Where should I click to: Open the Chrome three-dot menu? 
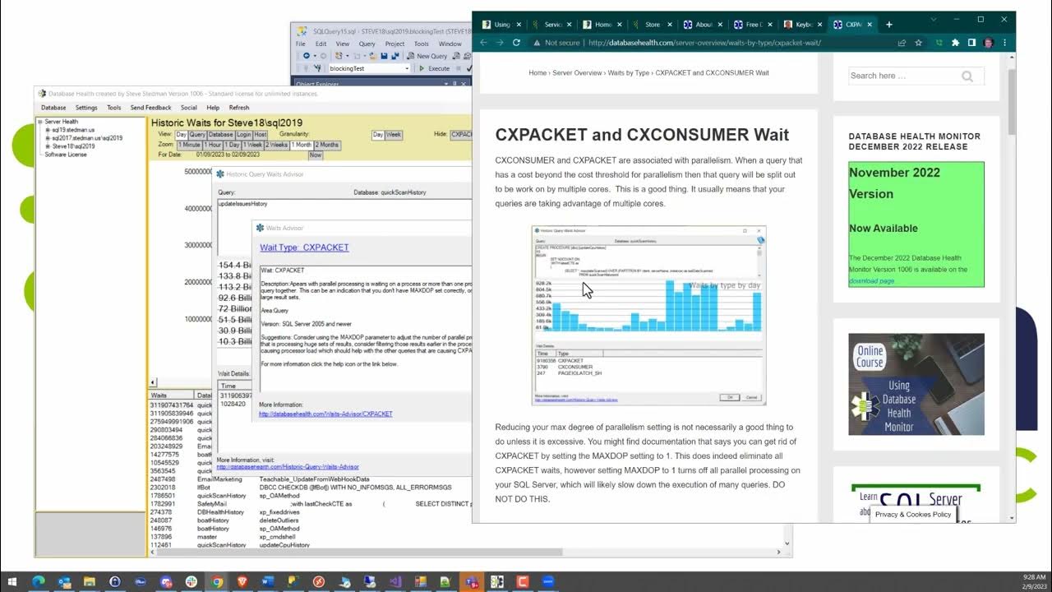coord(1004,43)
